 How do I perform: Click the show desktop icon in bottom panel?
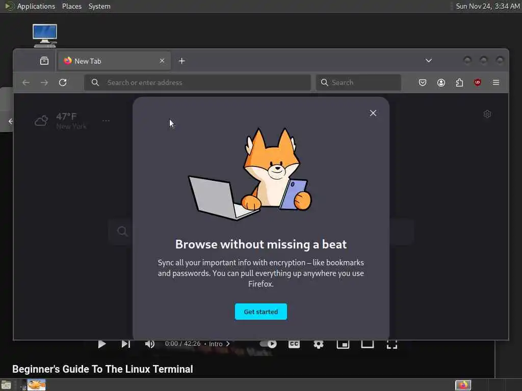(6, 385)
